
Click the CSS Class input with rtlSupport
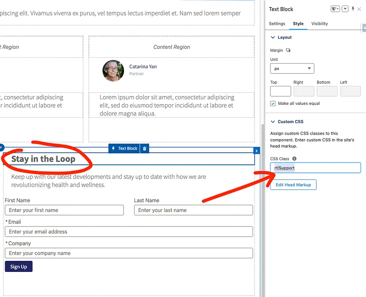[x=315, y=167]
